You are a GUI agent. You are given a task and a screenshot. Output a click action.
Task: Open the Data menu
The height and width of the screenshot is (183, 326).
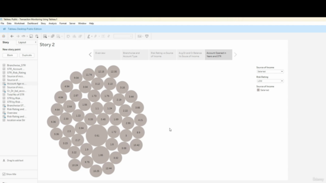tap(9, 23)
